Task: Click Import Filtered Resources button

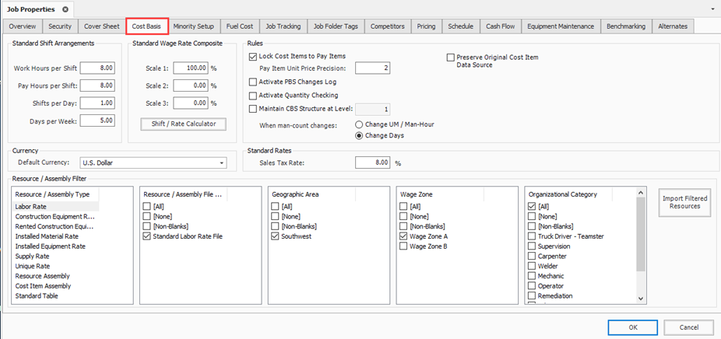Action: 685,202
